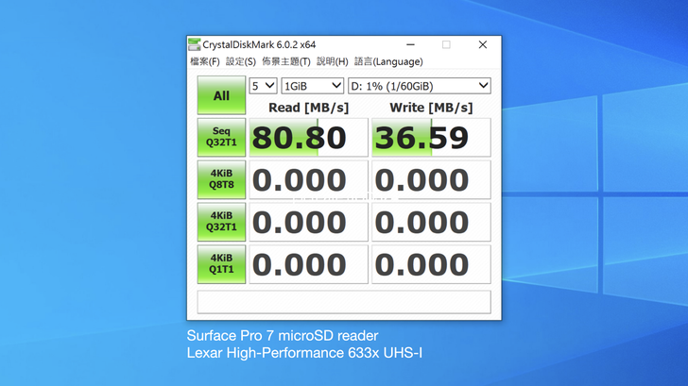Run all benchmarks with All button
Viewport: 688px width, 386px height.
point(221,95)
